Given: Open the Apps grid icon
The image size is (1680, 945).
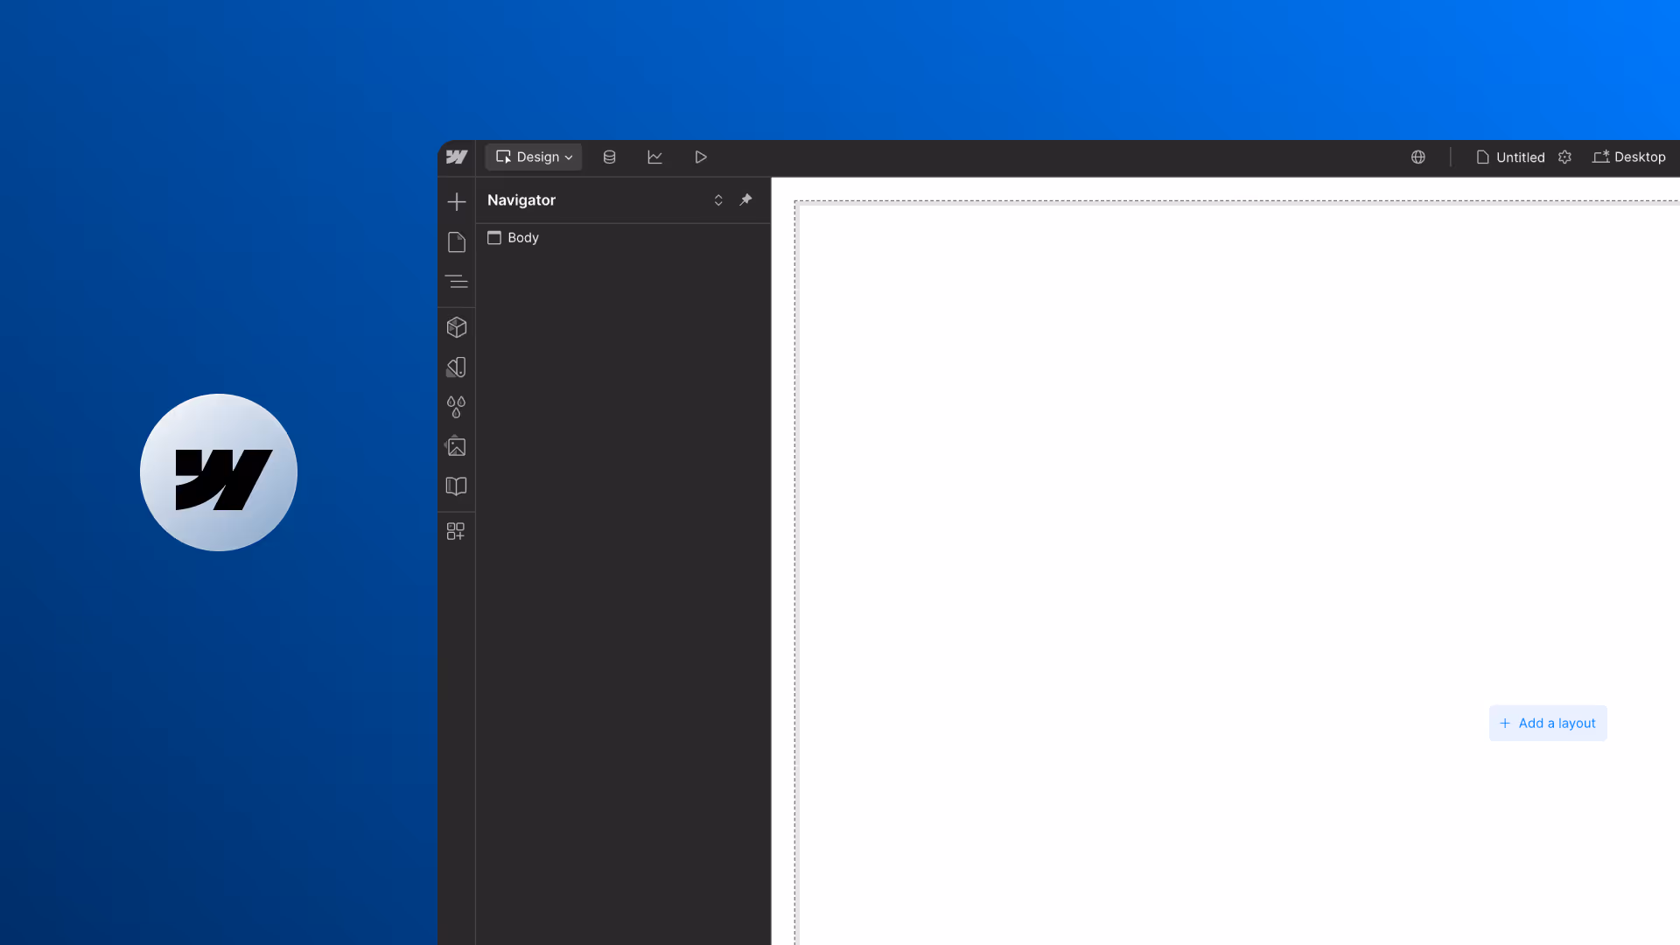Looking at the screenshot, I should pos(457,531).
